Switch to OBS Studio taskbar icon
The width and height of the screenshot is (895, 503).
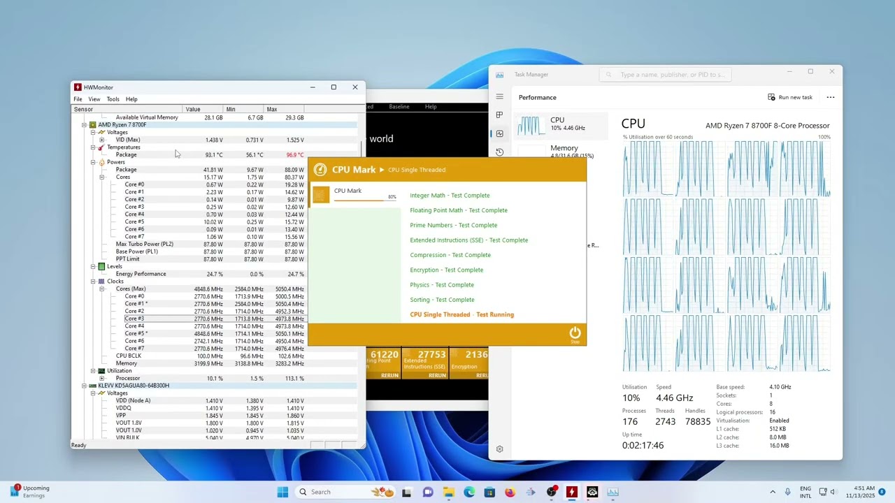tap(552, 492)
